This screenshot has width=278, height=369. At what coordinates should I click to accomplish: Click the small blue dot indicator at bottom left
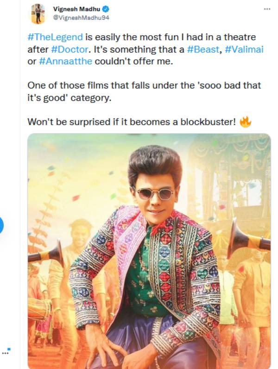coord(9,349)
